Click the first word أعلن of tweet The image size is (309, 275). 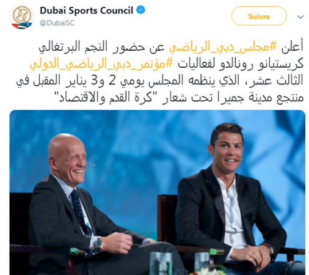pyautogui.click(x=292, y=46)
